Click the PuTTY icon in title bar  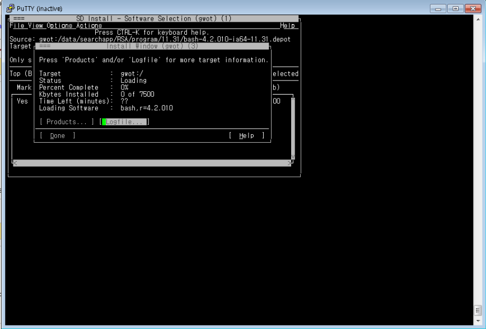click(x=10, y=8)
